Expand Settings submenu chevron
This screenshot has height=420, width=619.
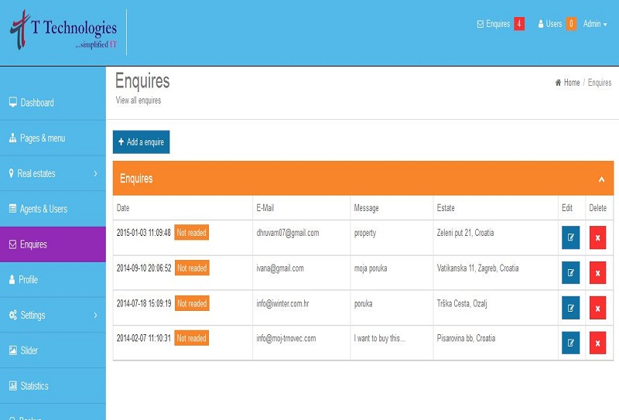(95, 315)
